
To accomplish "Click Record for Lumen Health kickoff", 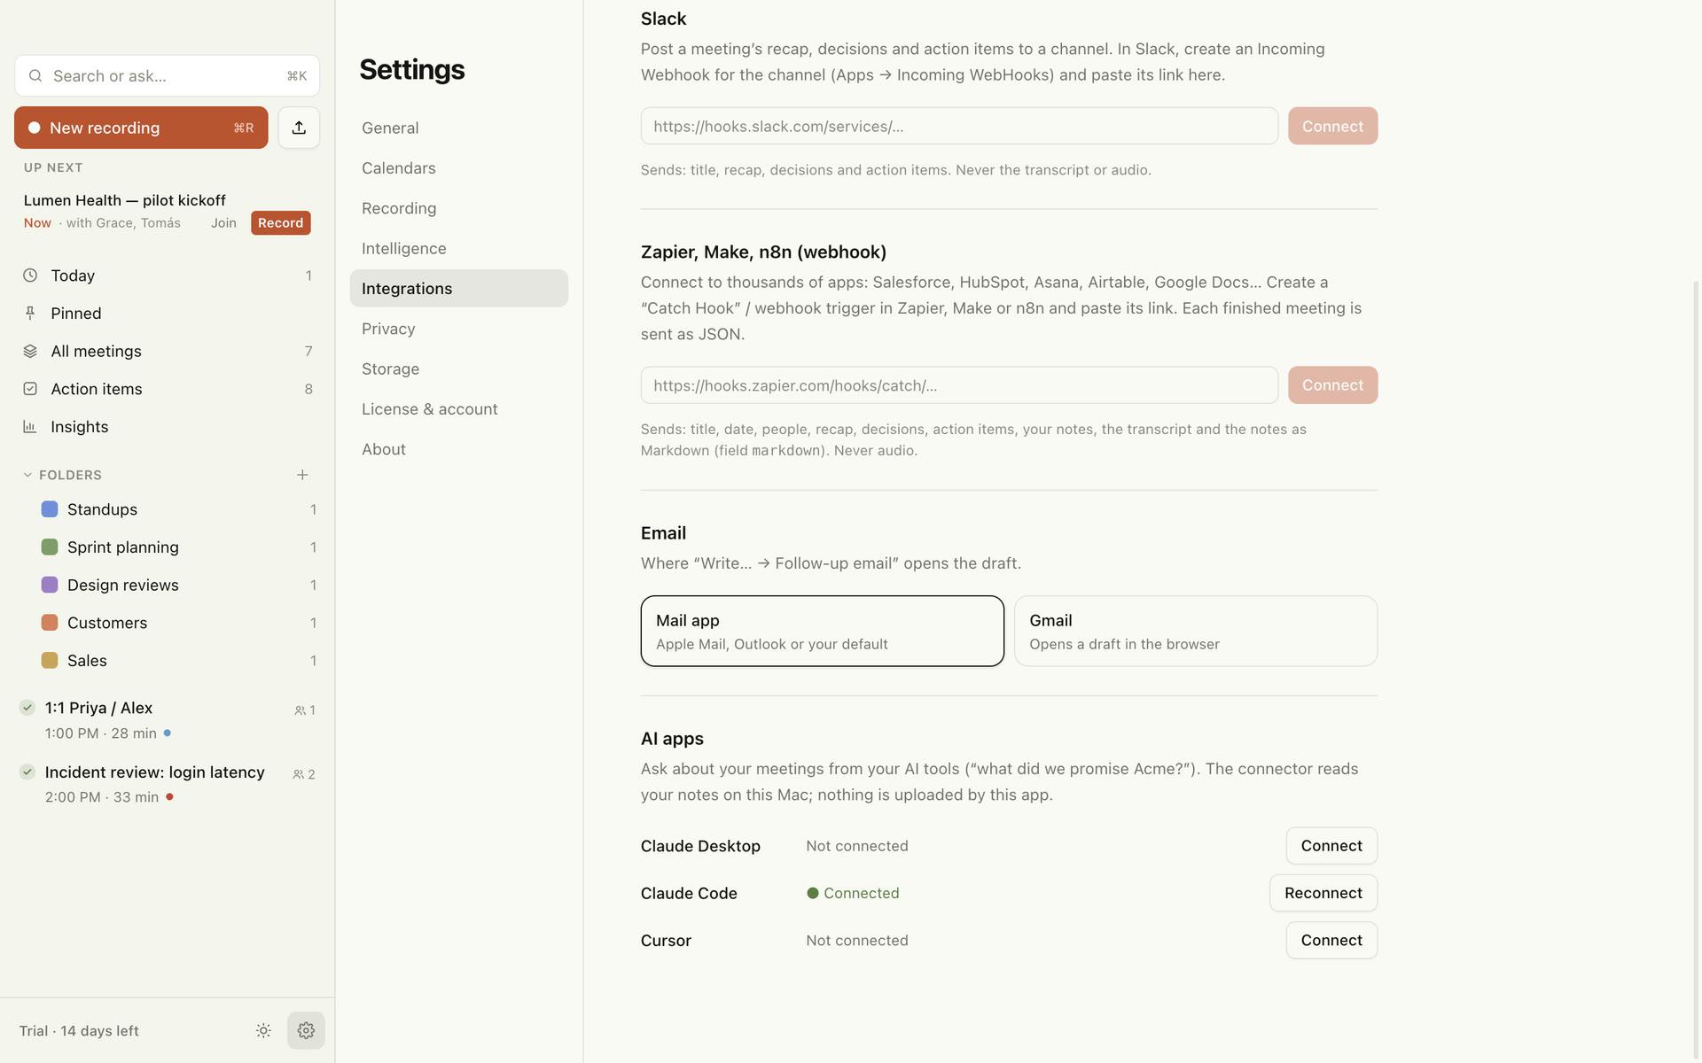I will pyautogui.click(x=280, y=222).
